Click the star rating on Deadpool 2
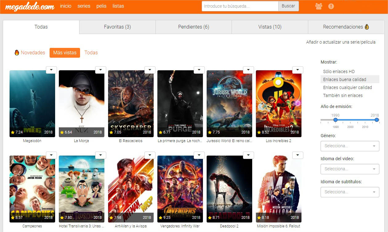 tap(214, 218)
